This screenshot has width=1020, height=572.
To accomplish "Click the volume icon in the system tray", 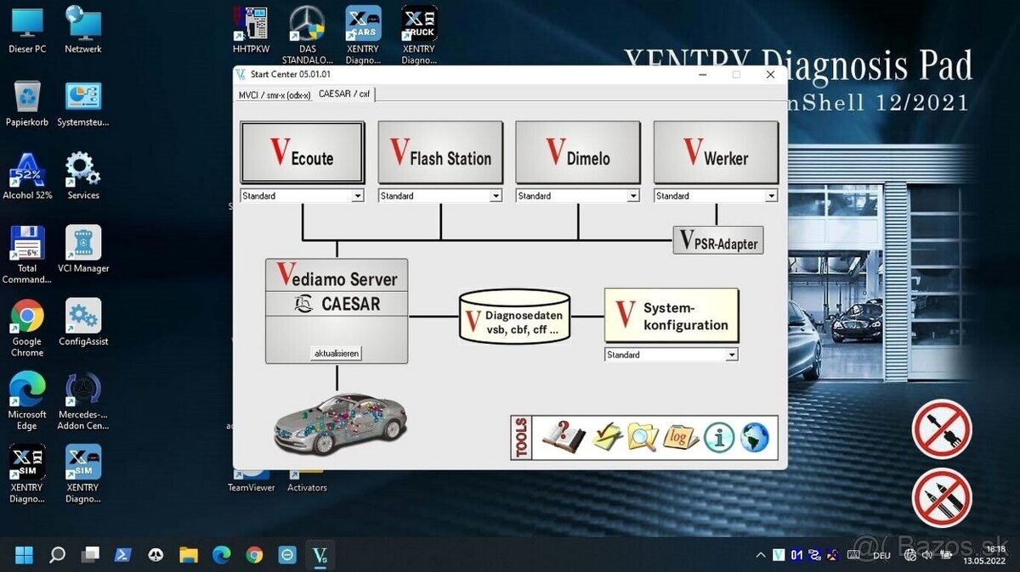I will pos(926,555).
